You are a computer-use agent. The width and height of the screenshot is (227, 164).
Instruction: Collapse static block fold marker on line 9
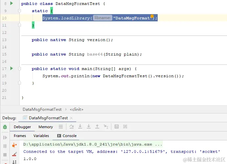coord(19,11)
